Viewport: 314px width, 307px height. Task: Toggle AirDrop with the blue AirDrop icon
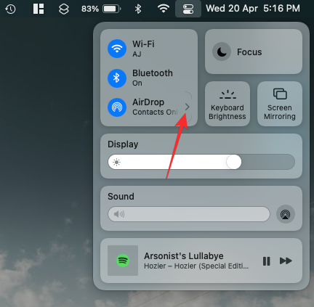[x=117, y=107]
